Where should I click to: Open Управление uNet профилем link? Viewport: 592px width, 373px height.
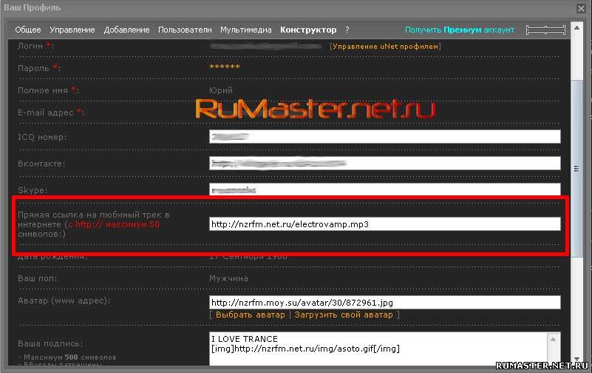pos(385,47)
